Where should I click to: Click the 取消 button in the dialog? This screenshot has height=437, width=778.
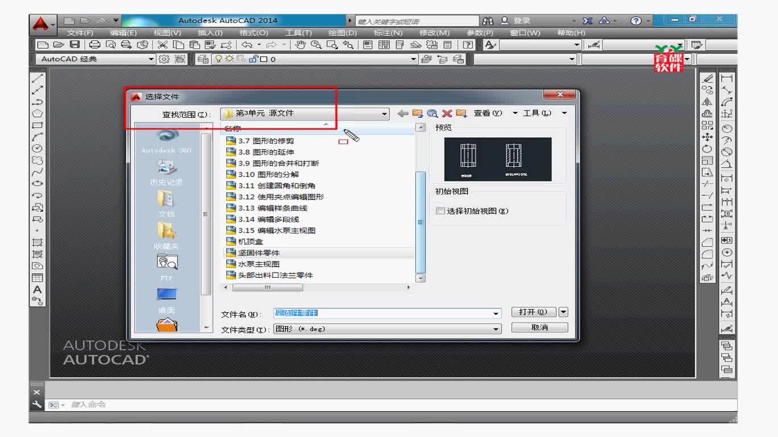(539, 327)
